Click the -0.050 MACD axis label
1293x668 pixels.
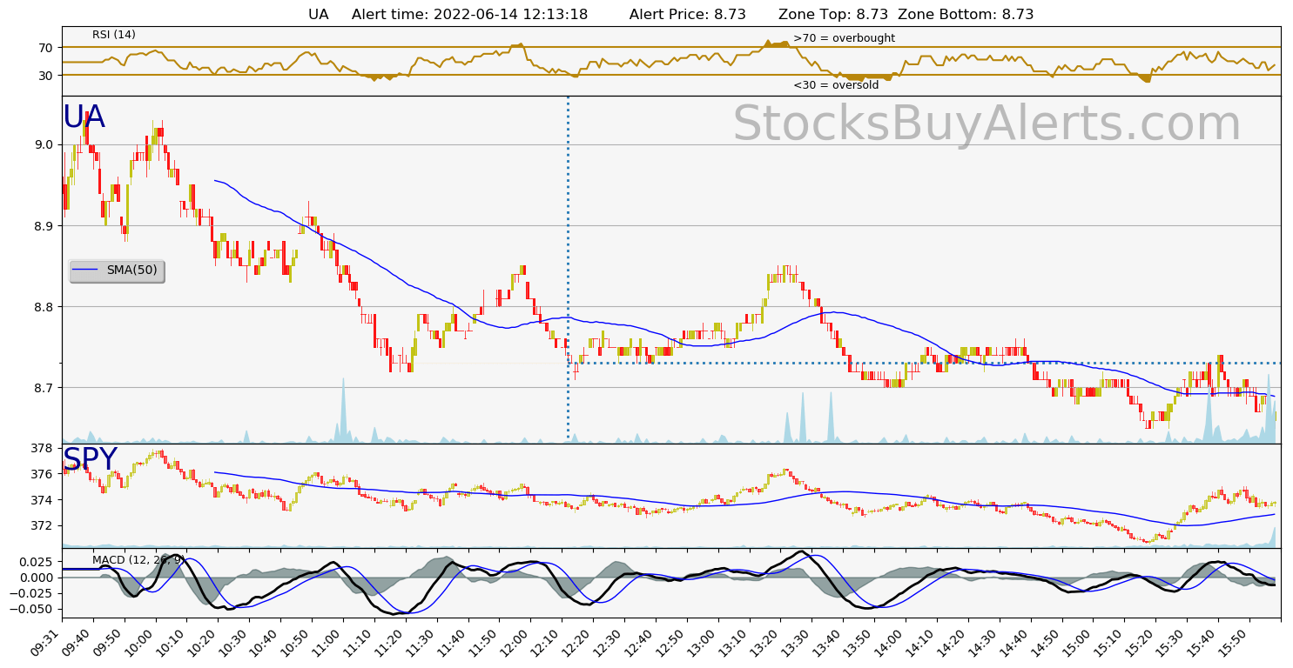(x=31, y=609)
